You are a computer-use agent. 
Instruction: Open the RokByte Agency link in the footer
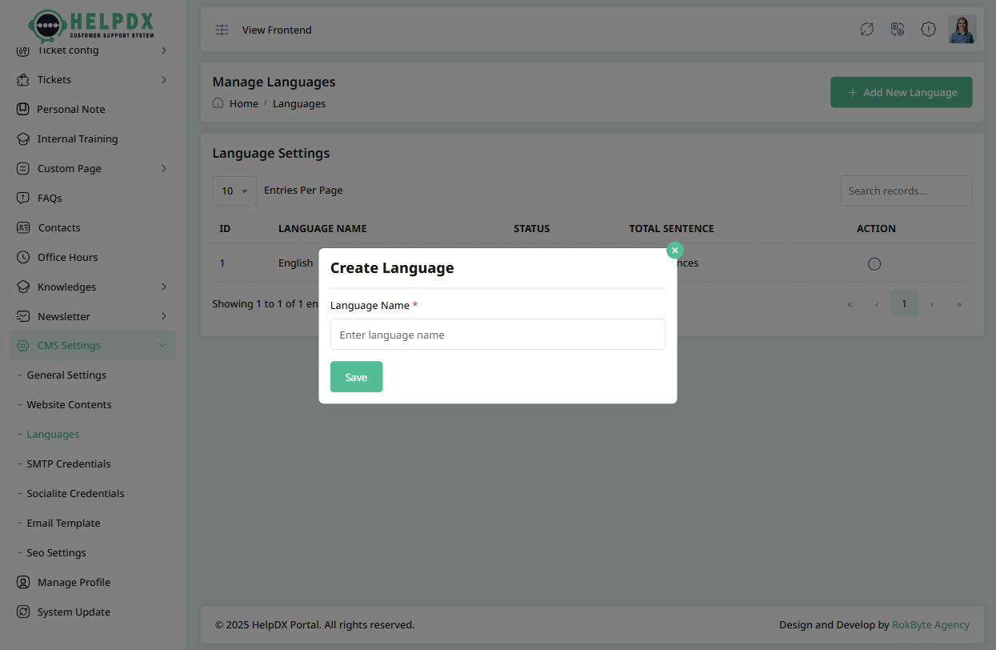click(930, 624)
